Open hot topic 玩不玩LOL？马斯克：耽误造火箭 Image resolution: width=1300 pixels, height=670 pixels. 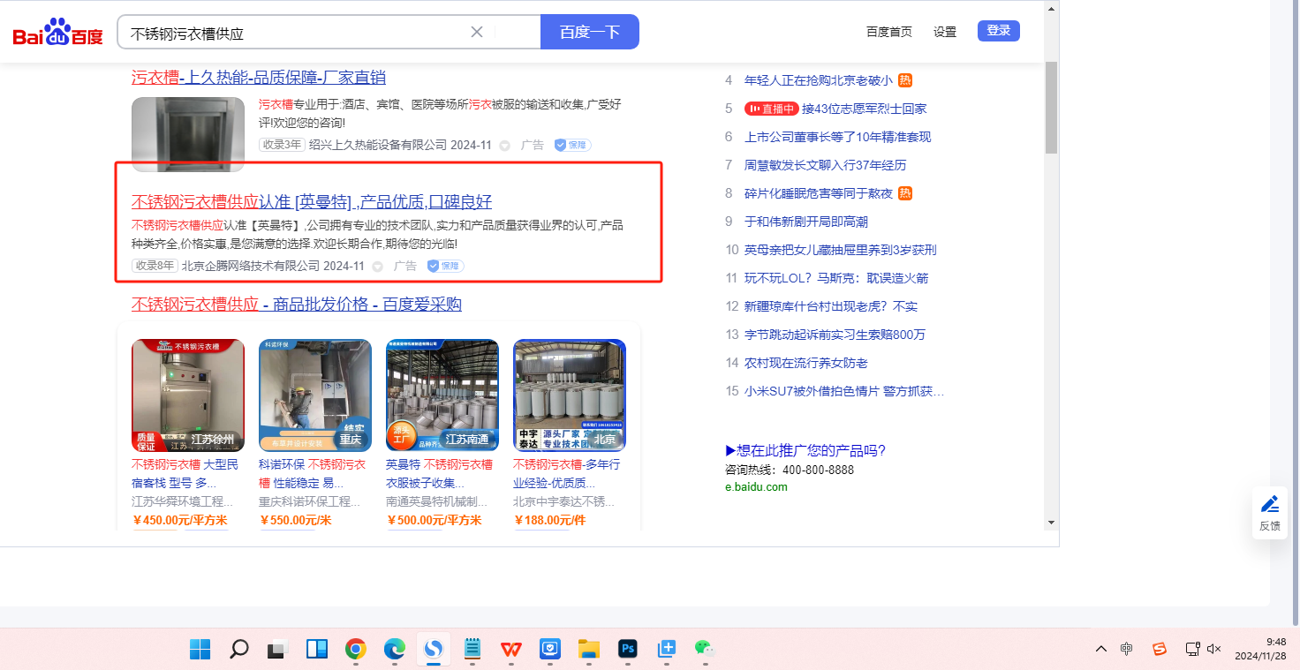point(836,278)
